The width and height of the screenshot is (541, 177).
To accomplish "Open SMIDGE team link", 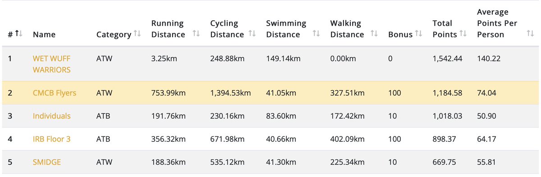I will [x=46, y=162].
